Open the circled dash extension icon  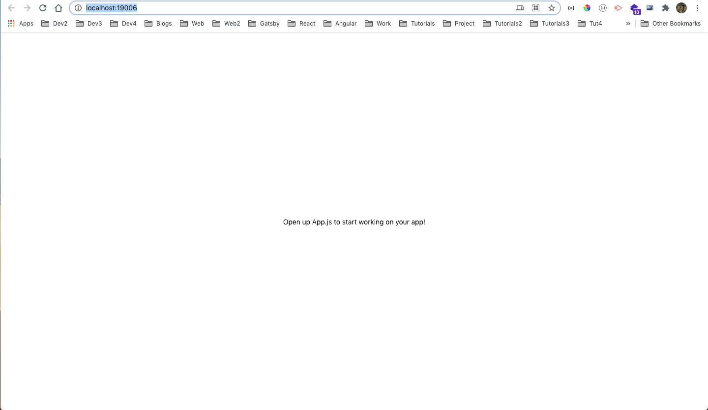coord(603,8)
